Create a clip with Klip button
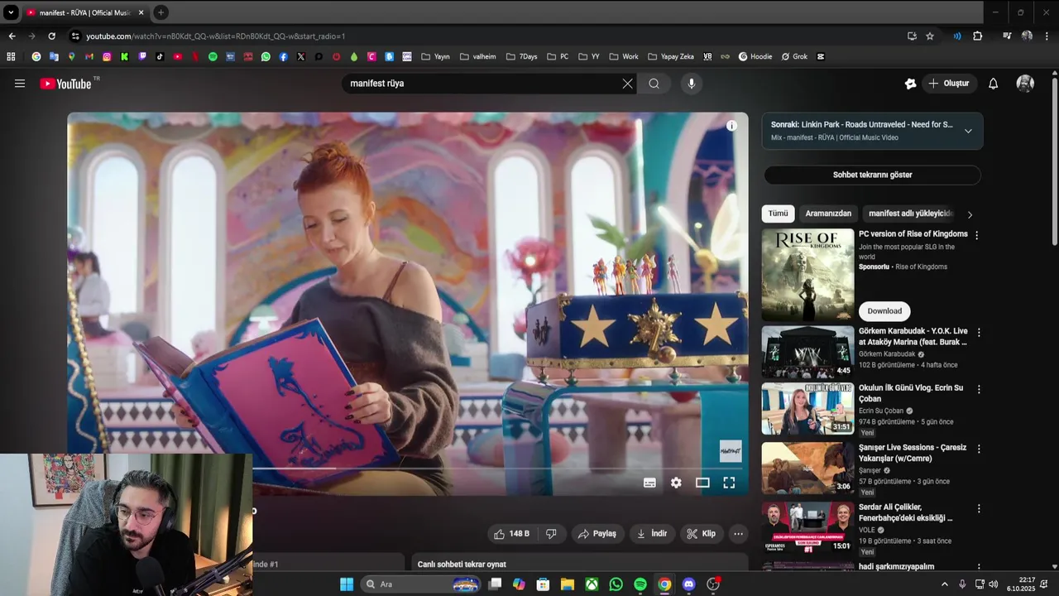Viewport: 1059px width, 596px height. [x=701, y=534]
